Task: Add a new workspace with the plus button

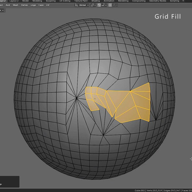Action: coord(183,1)
